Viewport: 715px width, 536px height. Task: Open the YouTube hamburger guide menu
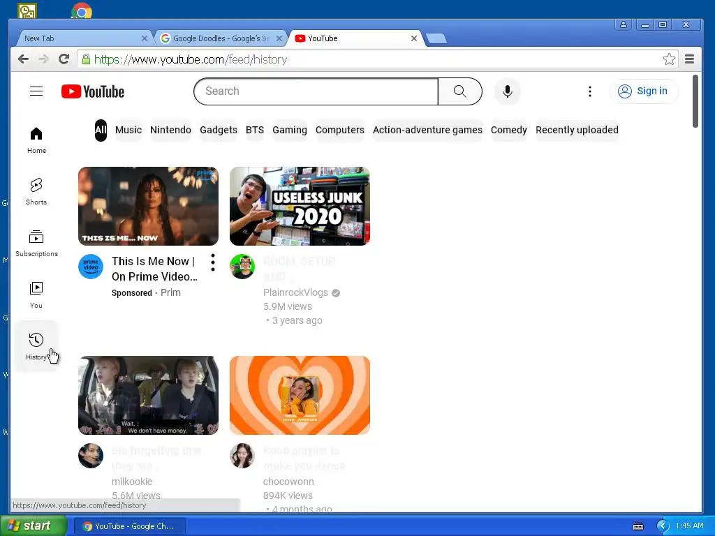[x=36, y=91]
